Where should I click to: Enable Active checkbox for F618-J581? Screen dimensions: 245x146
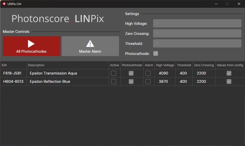pyautogui.click(x=114, y=73)
